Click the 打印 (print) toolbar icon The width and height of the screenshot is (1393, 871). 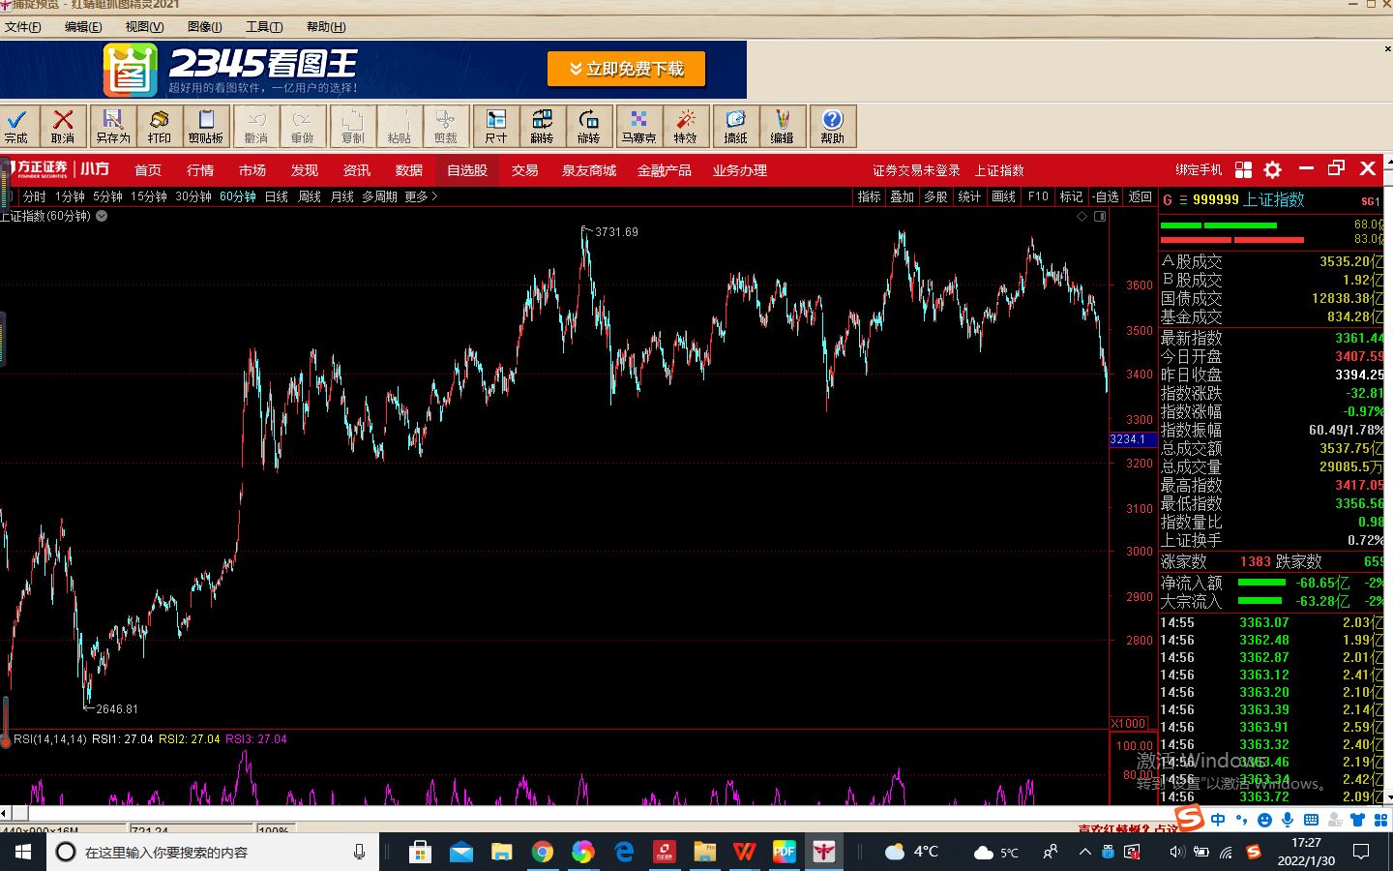tap(160, 127)
